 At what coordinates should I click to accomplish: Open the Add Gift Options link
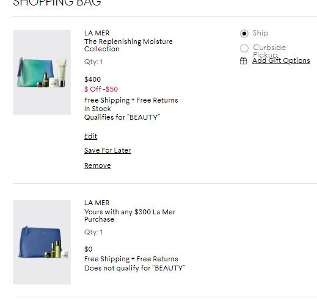coord(281,60)
